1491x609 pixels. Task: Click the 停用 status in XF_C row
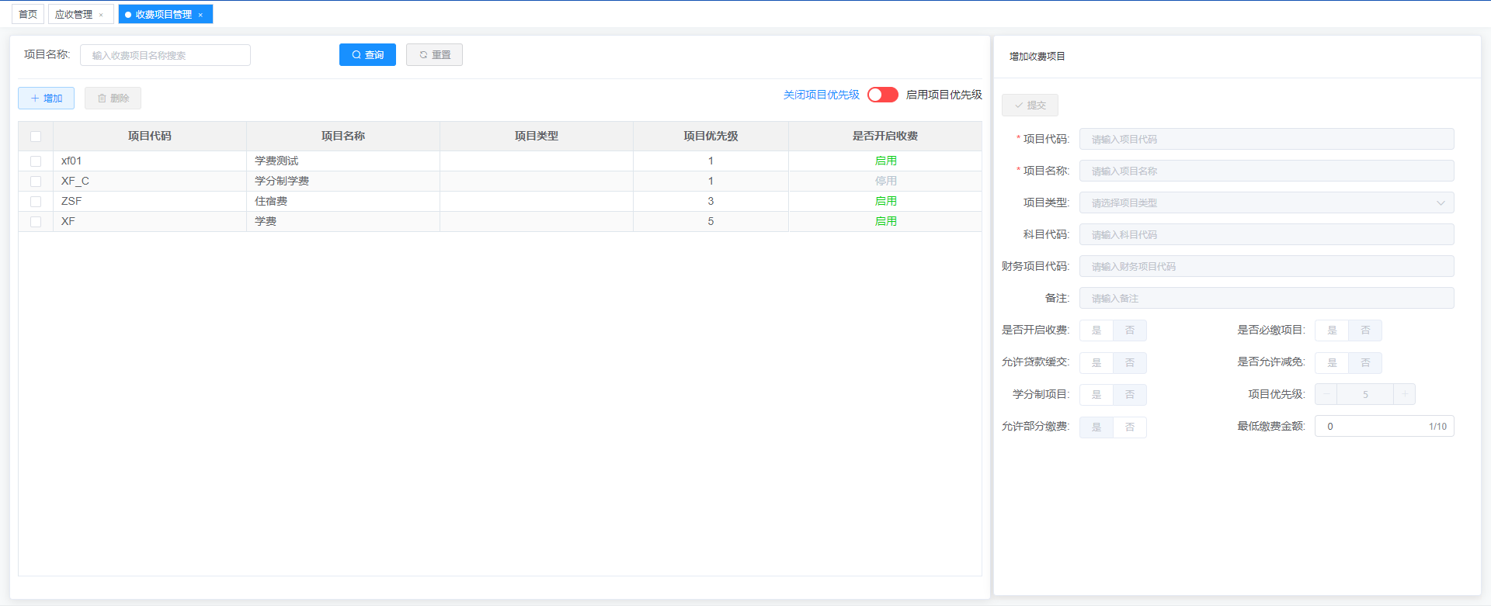[886, 181]
